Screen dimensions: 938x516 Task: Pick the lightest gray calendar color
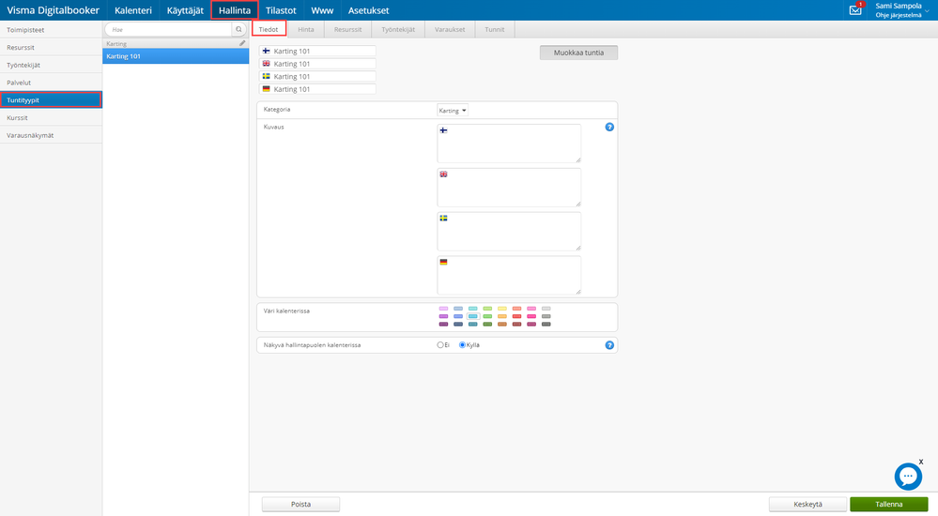[x=546, y=309]
